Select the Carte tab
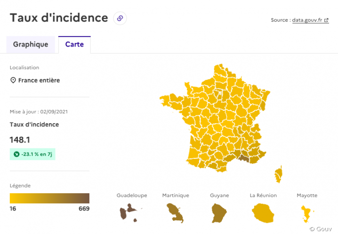This screenshot has height=234, width=338. pos(74,45)
